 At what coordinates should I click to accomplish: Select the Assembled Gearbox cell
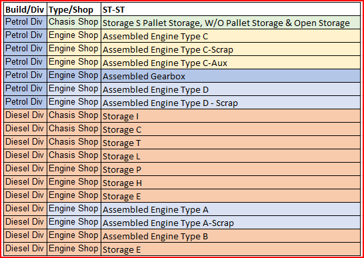(231, 76)
